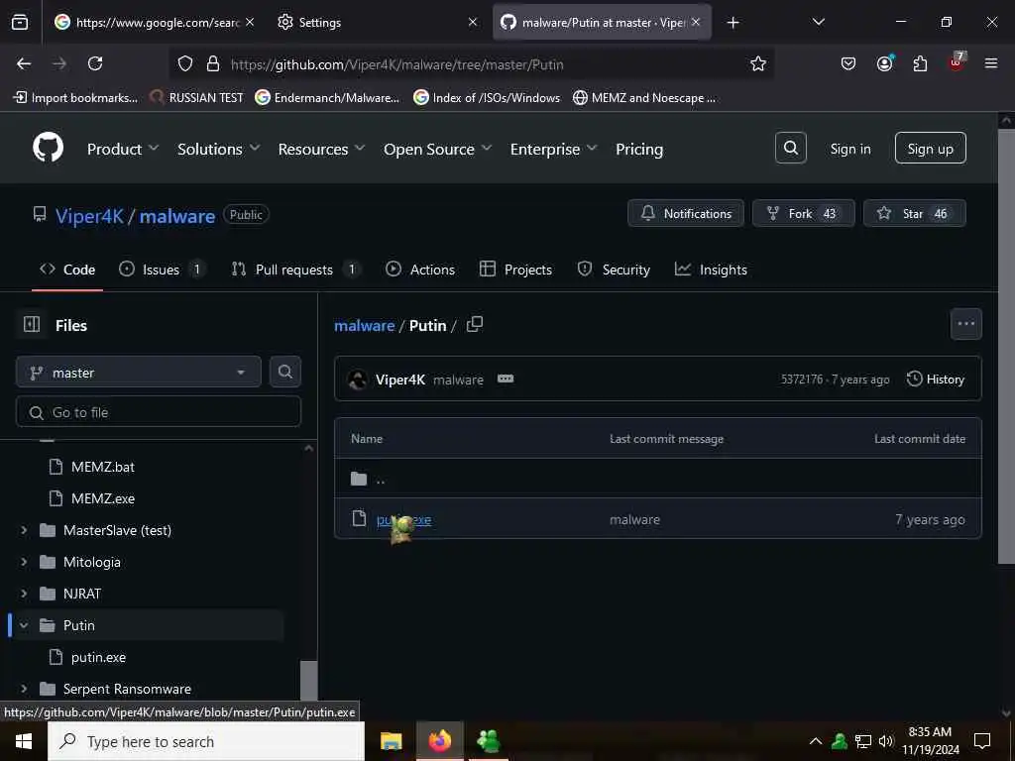Open parent directory '..' row
The height and width of the screenshot is (761, 1015).
click(658, 479)
